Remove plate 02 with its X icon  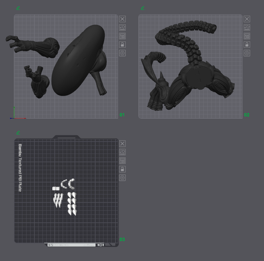point(247,19)
